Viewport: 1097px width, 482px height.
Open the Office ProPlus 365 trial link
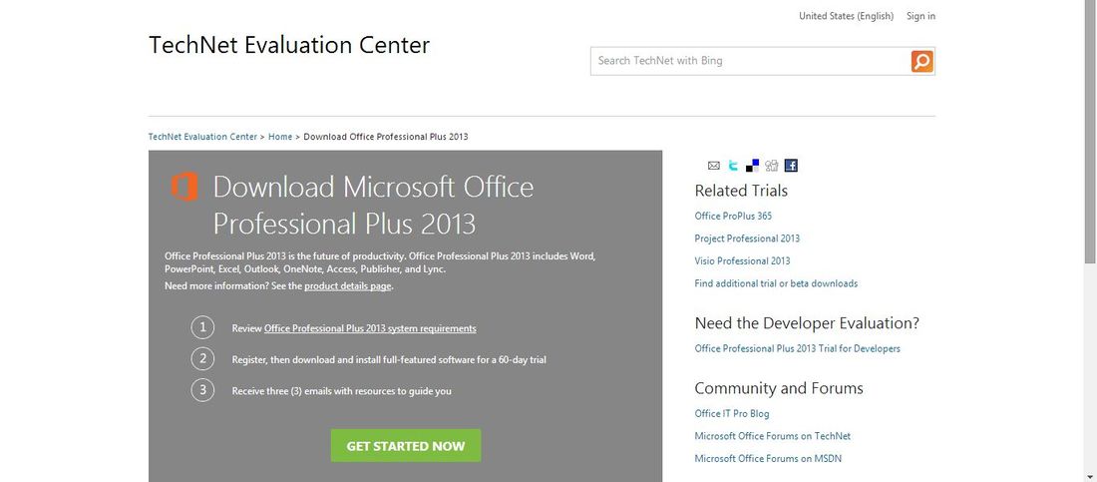coord(733,216)
